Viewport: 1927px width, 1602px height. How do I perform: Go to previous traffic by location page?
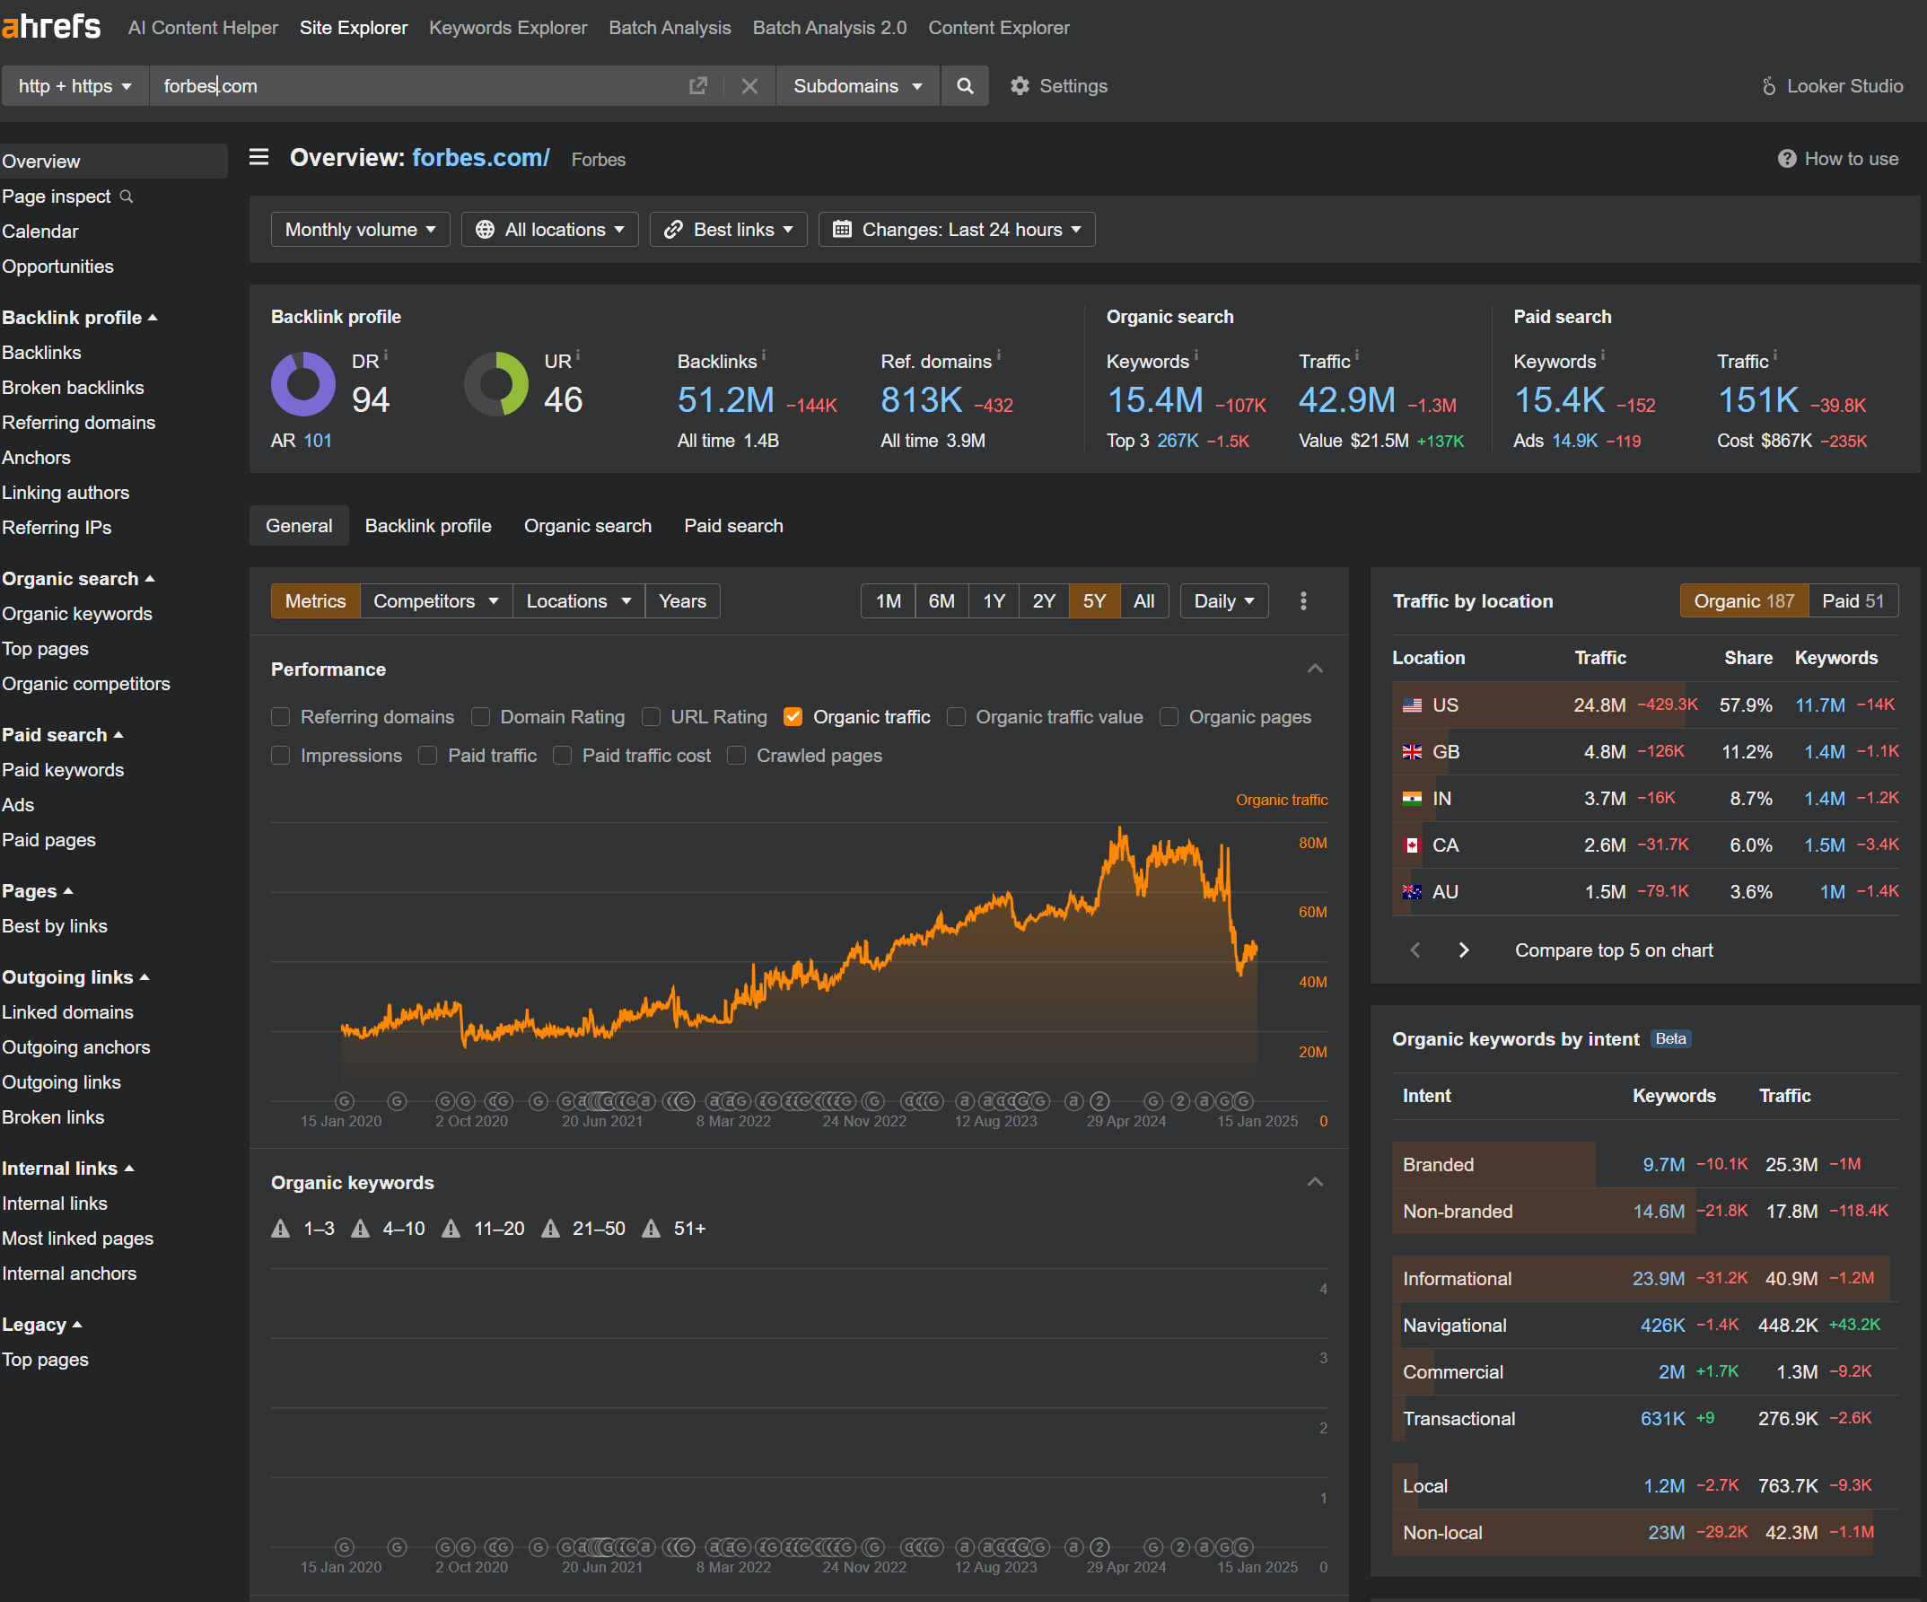point(1415,950)
